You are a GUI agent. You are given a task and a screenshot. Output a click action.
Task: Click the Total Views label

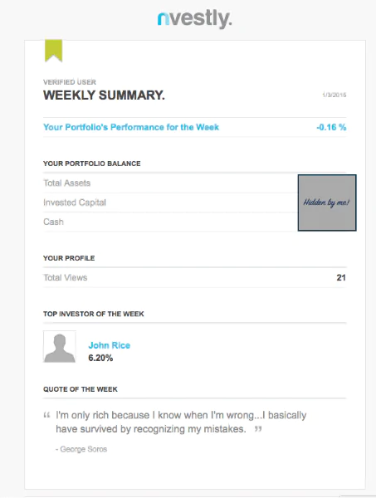[x=65, y=277]
